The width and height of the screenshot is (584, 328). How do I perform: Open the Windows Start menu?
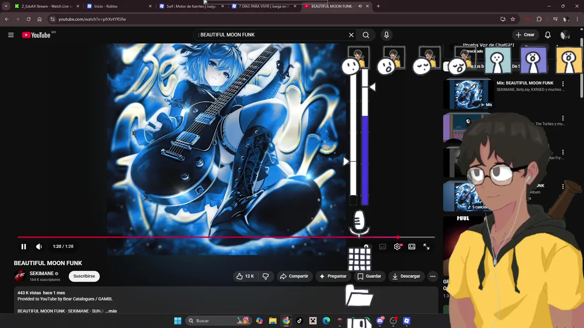tap(178, 321)
